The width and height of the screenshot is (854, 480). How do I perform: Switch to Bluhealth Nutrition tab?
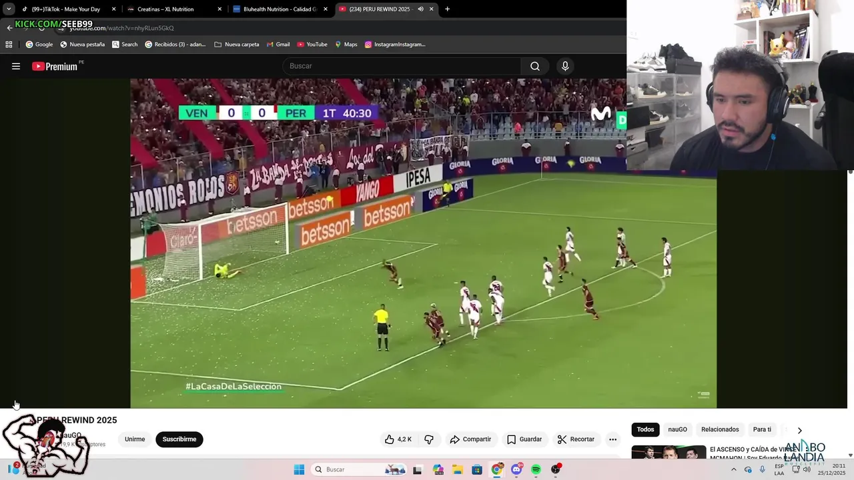[280, 9]
